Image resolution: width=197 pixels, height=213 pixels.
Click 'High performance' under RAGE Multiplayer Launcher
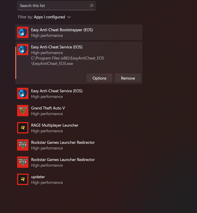[47, 131]
